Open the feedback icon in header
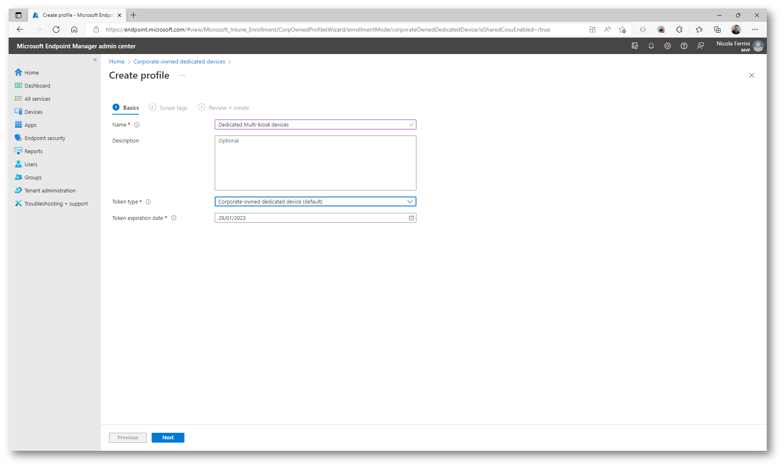Image resolution: width=784 pixels, height=468 pixels. point(700,46)
